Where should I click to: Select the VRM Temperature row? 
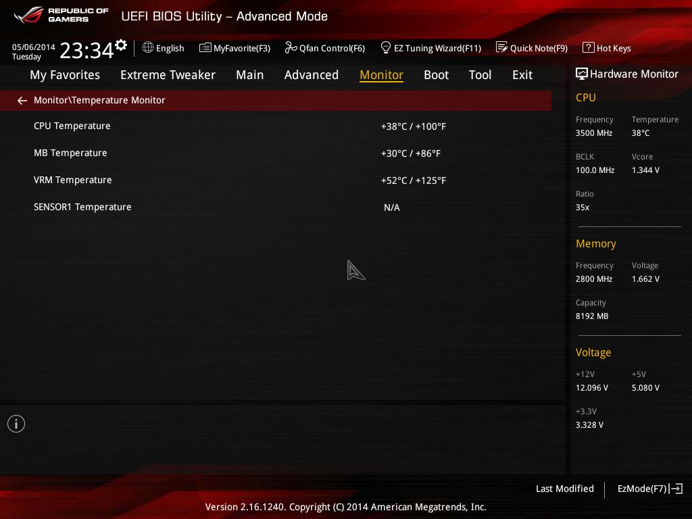276,180
